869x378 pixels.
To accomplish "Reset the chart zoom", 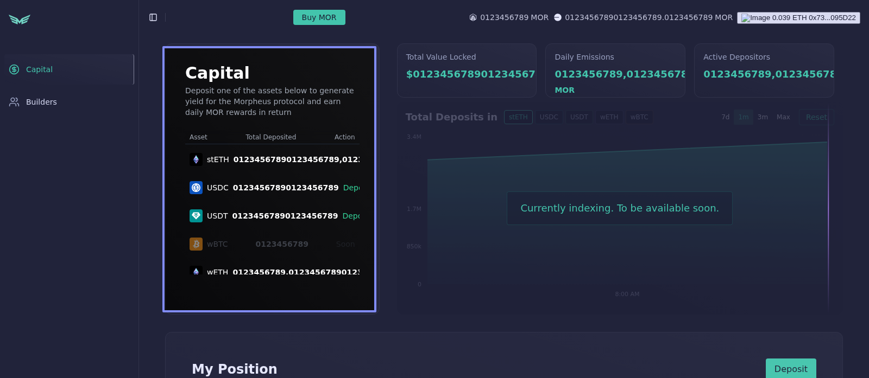I will (x=816, y=117).
